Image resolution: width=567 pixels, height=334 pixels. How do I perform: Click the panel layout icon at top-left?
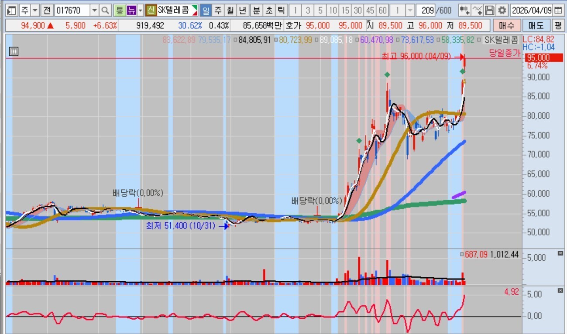point(12,10)
